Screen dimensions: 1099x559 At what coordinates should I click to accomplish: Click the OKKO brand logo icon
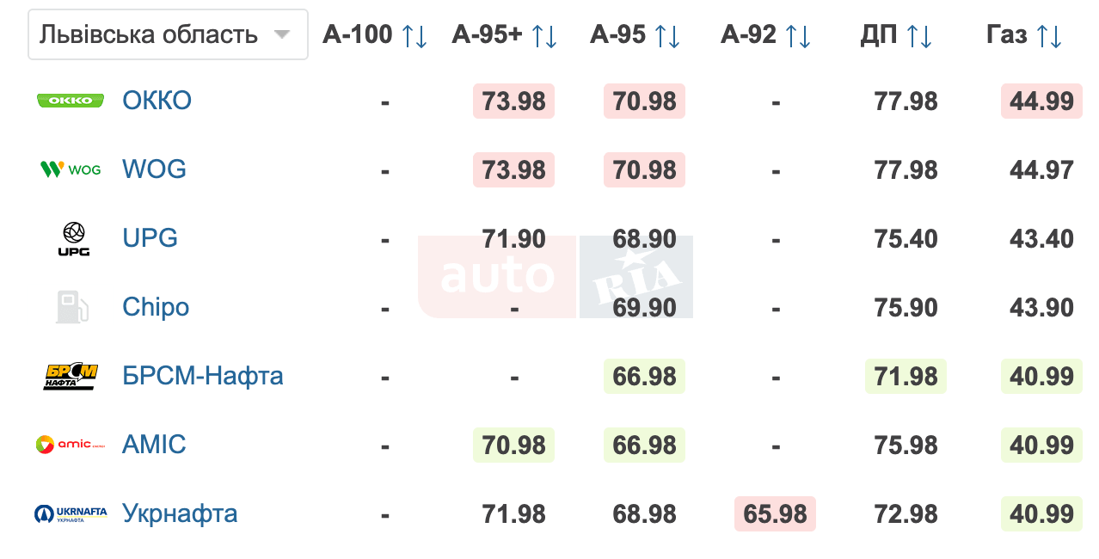pyautogui.click(x=71, y=101)
